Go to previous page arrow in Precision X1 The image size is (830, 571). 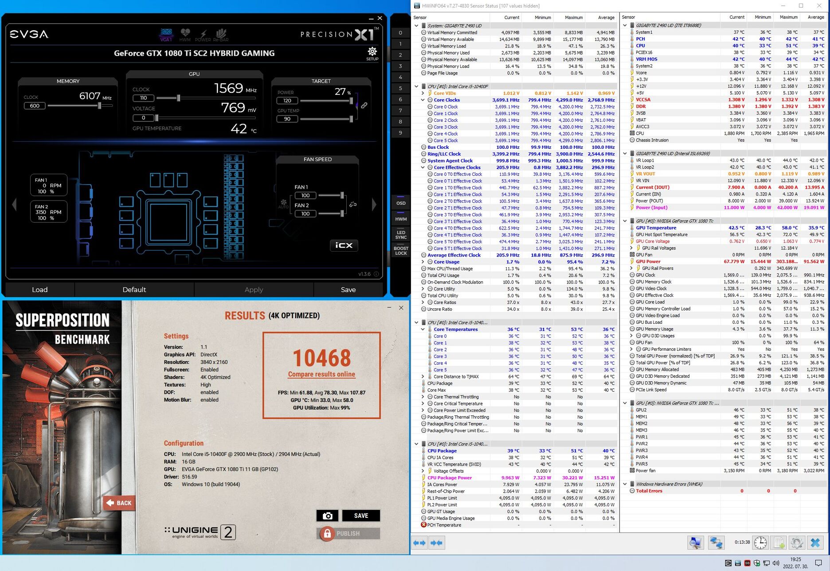point(14,204)
